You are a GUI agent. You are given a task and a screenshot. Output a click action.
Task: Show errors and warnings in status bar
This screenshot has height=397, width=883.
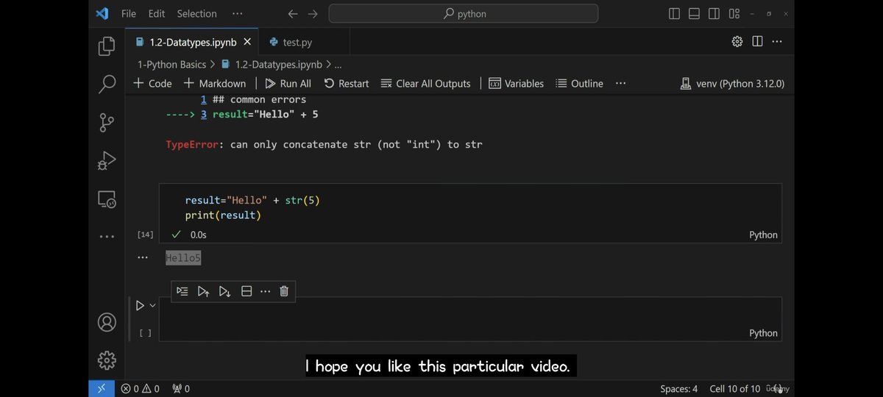tap(140, 388)
